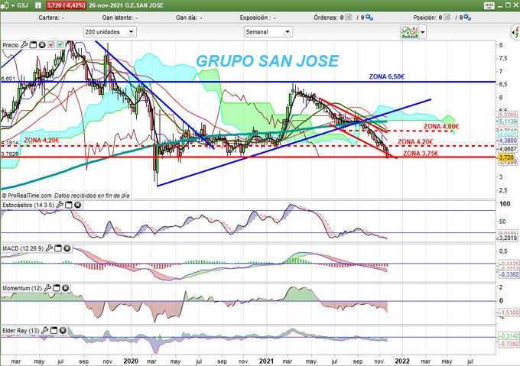Click 2021 on the time axis
520x366 pixels.
tap(266, 361)
